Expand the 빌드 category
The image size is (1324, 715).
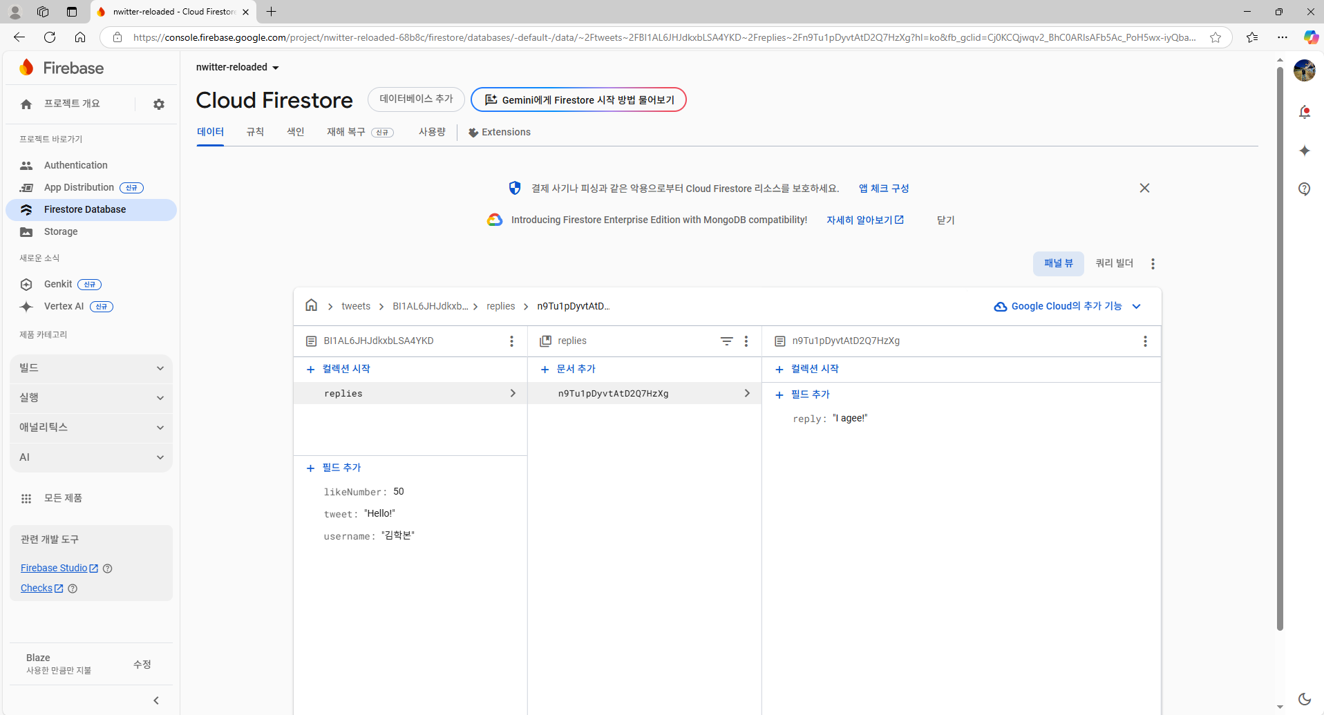tap(91, 368)
